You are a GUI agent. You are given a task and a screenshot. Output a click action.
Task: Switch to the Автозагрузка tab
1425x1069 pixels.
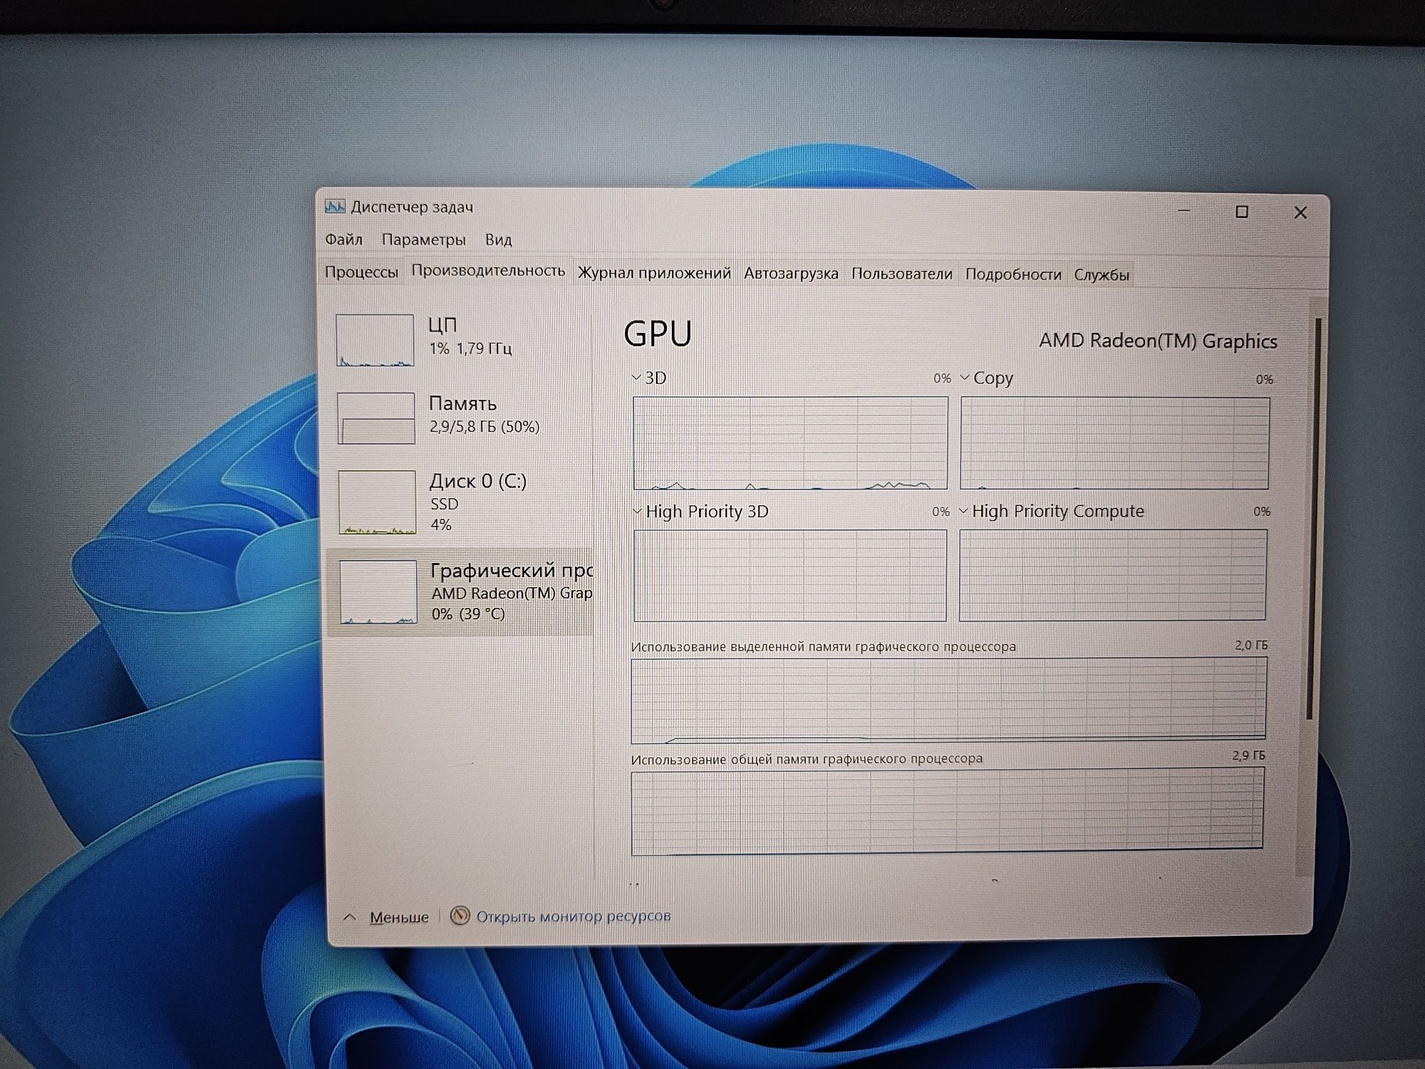[791, 274]
